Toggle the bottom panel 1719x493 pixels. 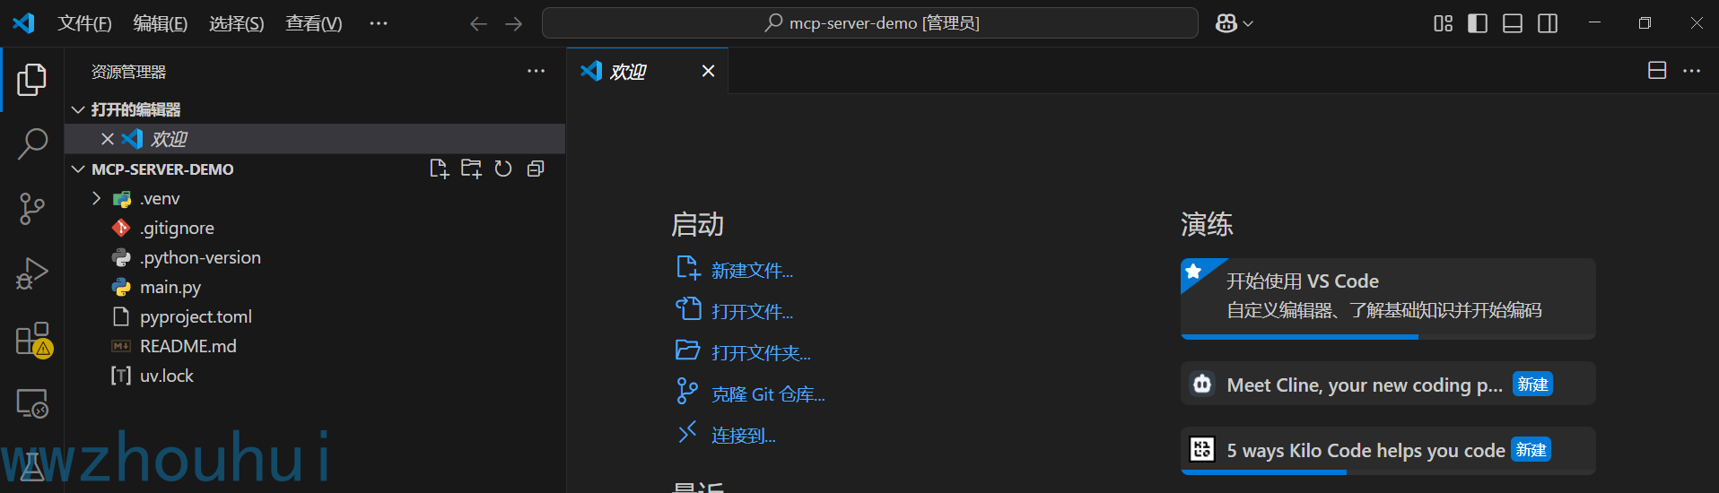tap(1513, 23)
